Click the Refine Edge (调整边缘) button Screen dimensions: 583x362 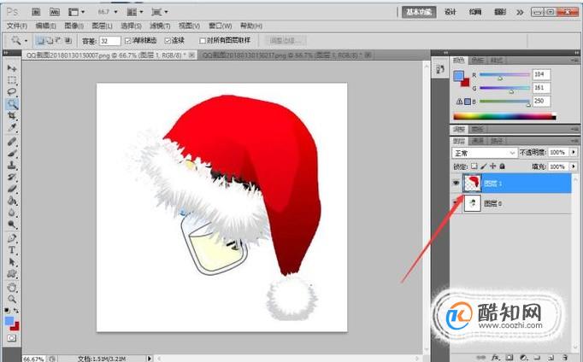pyautogui.click(x=286, y=40)
